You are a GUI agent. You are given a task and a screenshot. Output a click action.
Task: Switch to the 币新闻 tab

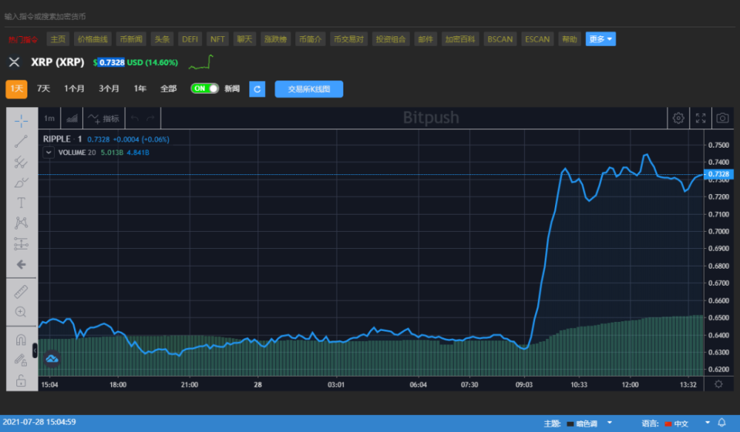click(x=130, y=38)
